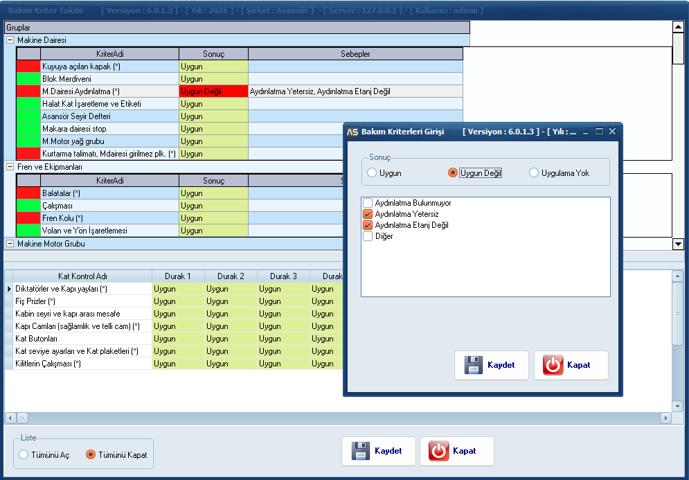Collapse the Makine Dairesi group
Viewport: 689px width, 480px height.
(x=10, y=40)
